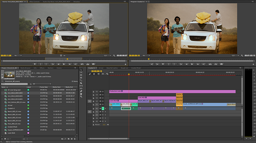The height and width of the screenshot is (143, 256).
Task: Select the Razor tool in the tools panel
Action: [x=81, y=83]
